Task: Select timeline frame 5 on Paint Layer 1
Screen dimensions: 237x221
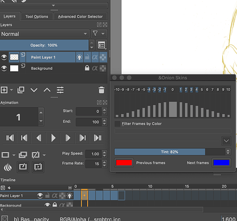Action: pos(114,196)
